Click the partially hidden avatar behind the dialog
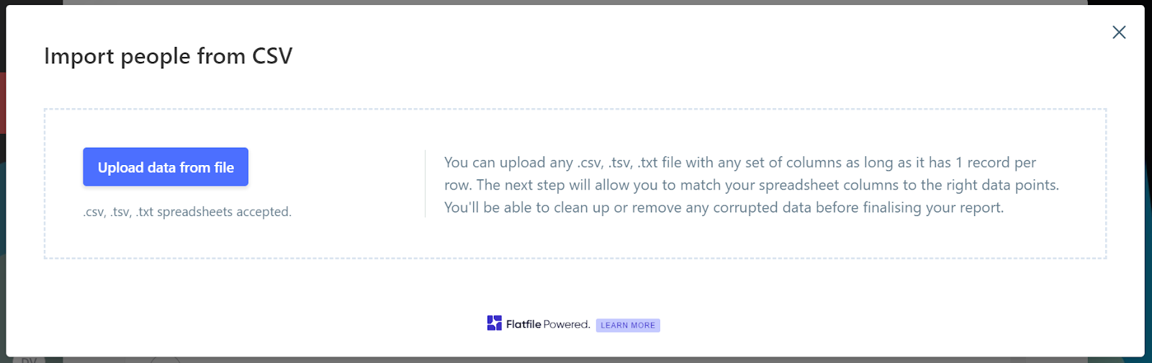Viewport: 1152px width, 363px height. click(29, 359)
